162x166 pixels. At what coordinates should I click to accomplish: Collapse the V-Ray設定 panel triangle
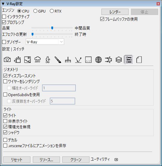(x=3, y=4)
